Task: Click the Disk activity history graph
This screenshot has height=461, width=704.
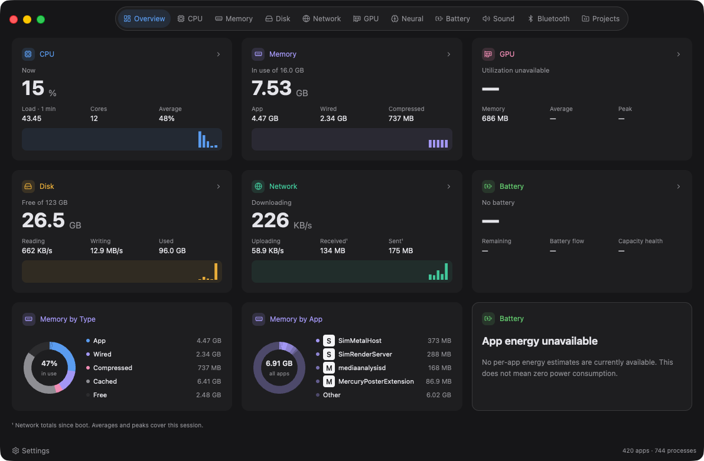Action: (x=122, y=272)
